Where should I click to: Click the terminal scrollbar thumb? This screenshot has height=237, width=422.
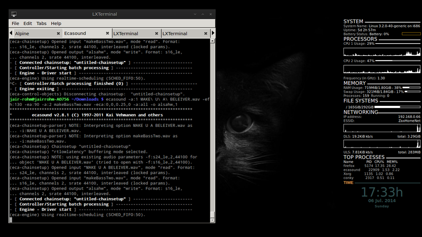213,214
